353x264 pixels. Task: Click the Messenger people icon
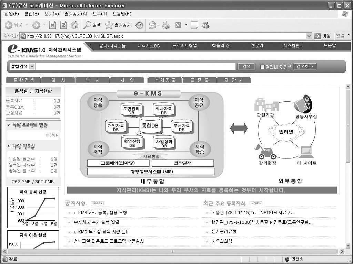pyautogui.click(x=206, y=25)
